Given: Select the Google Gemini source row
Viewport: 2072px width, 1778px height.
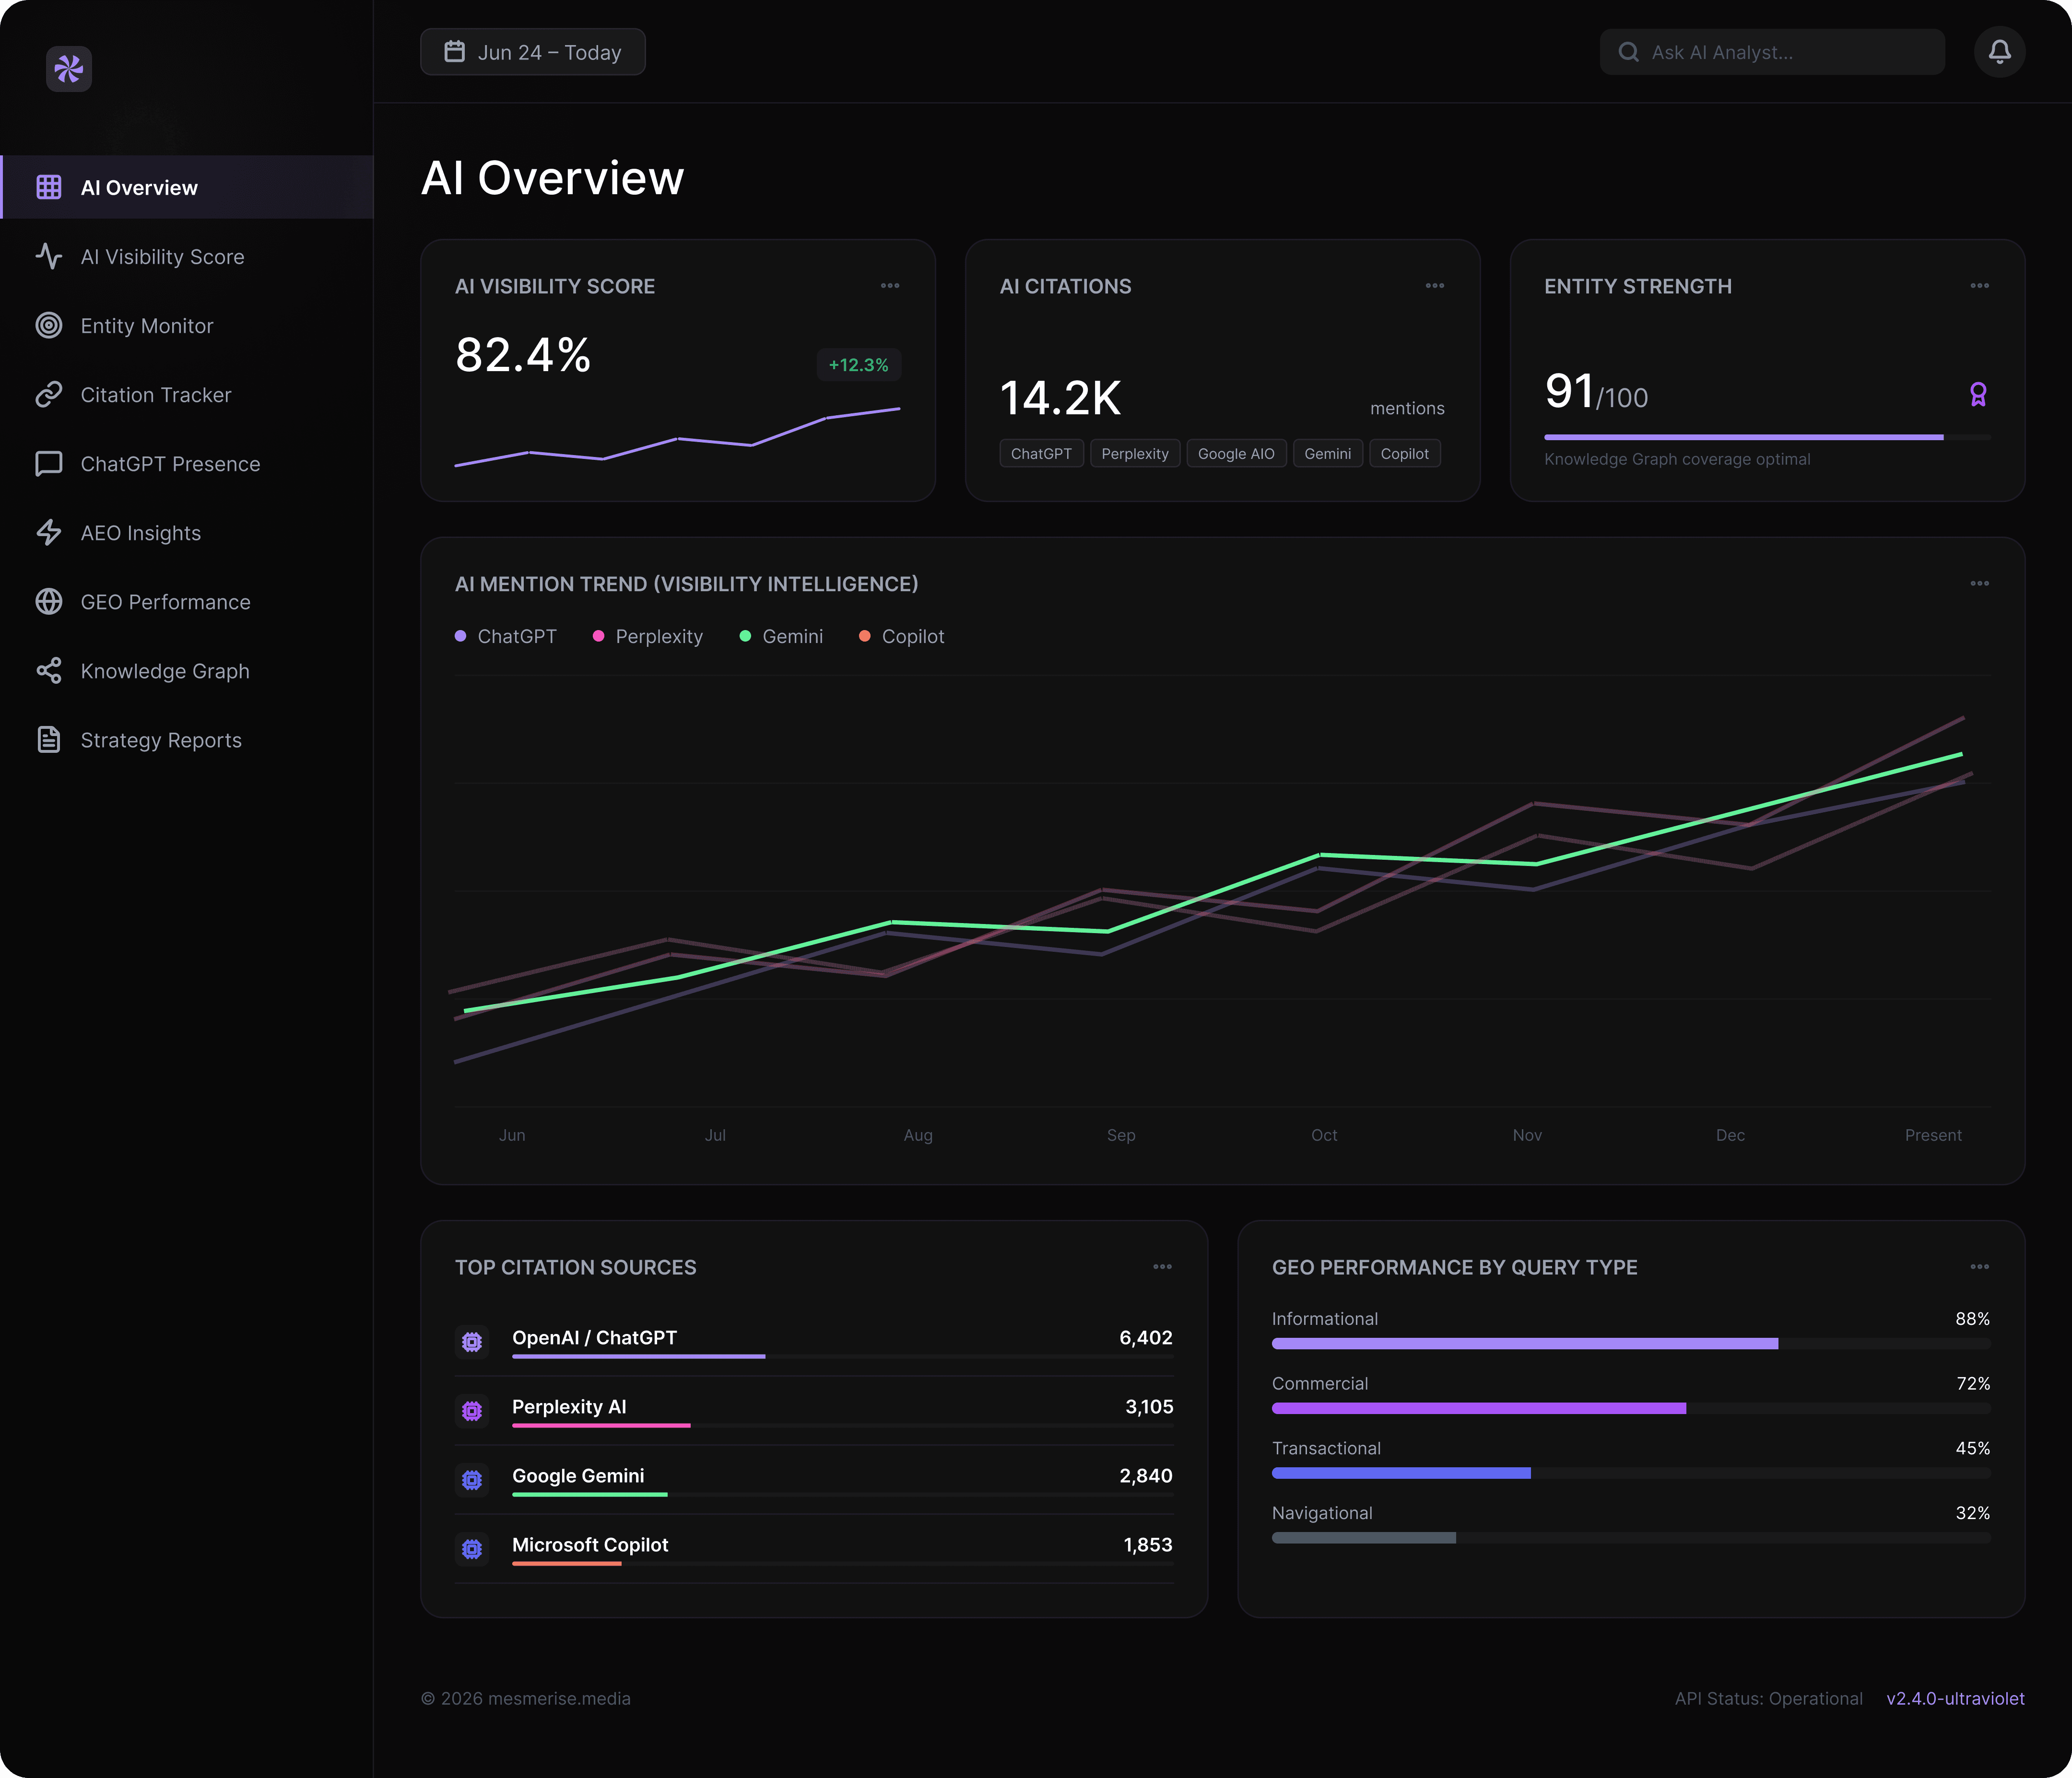Looking at the screenshot, I should [x=814, y=1480].
